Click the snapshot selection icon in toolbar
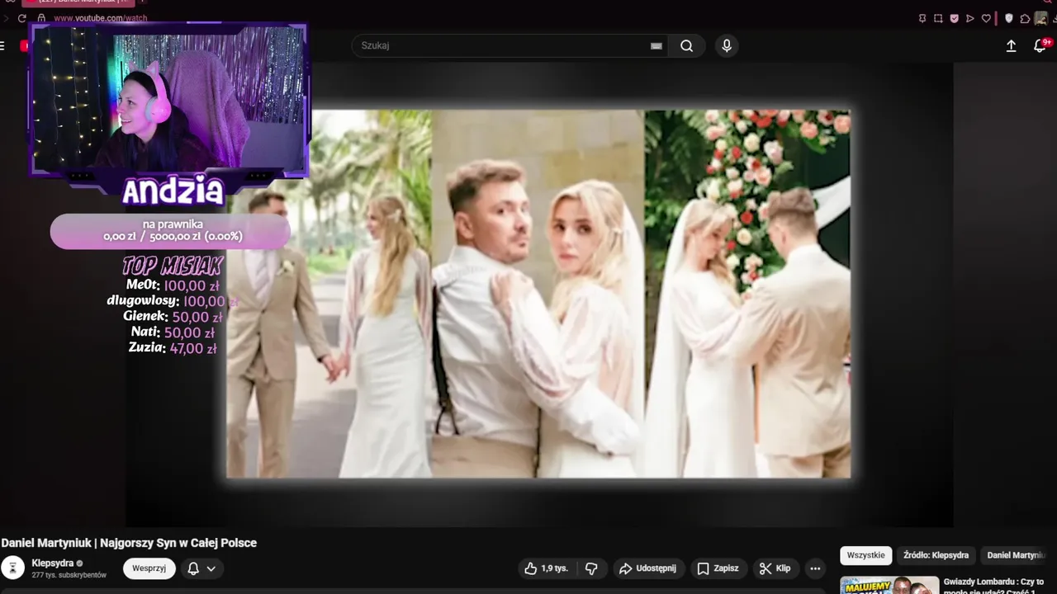 [938, 18]
